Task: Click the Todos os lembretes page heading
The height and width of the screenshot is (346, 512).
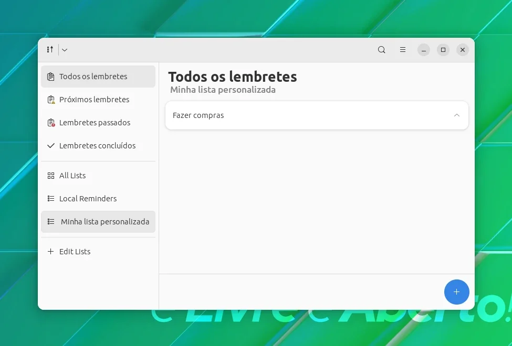Action: pos(233,77)
